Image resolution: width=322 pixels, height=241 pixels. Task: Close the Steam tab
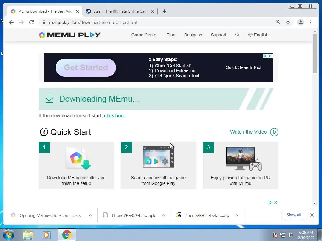click(153, 11)
